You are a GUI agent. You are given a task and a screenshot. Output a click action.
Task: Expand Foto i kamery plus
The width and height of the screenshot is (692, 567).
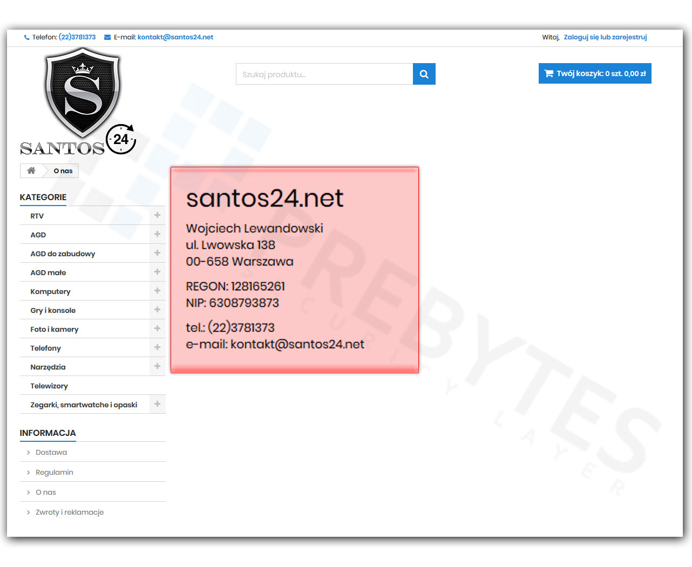pyautogui.click(x=157, y=329)
